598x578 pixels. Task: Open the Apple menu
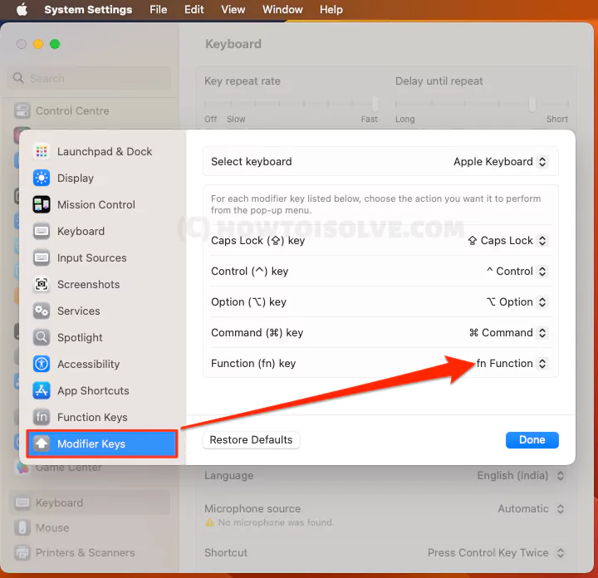point(22,9)
